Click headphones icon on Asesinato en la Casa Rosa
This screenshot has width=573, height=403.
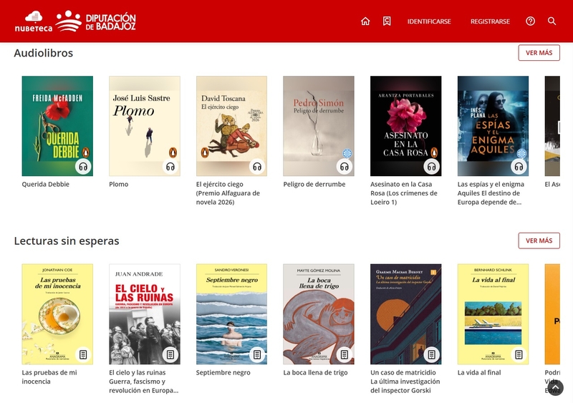click(x=432, y=167)
